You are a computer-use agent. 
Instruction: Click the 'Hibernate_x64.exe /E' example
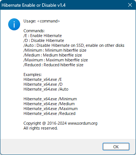[42, 79]
